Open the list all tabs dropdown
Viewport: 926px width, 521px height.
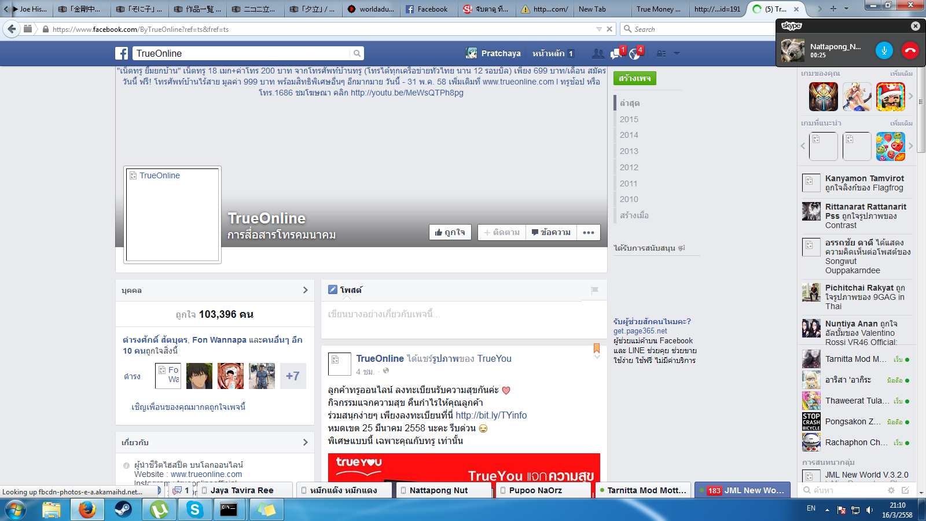pyautogui.click(x=846, y=9)
